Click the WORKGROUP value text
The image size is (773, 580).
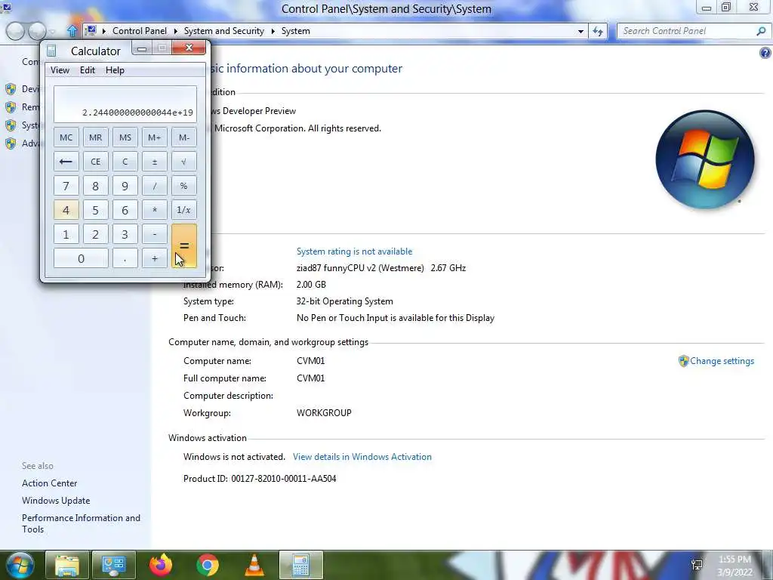324,413
